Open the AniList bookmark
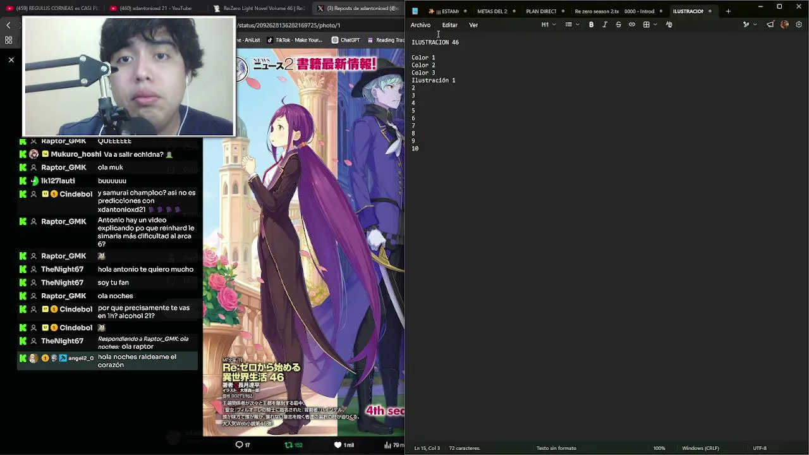 coord(248,40)
